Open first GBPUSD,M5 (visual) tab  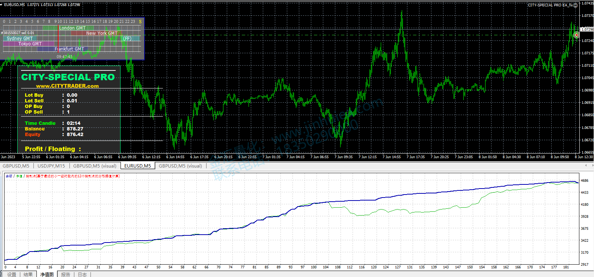click(x=95, y=166)
